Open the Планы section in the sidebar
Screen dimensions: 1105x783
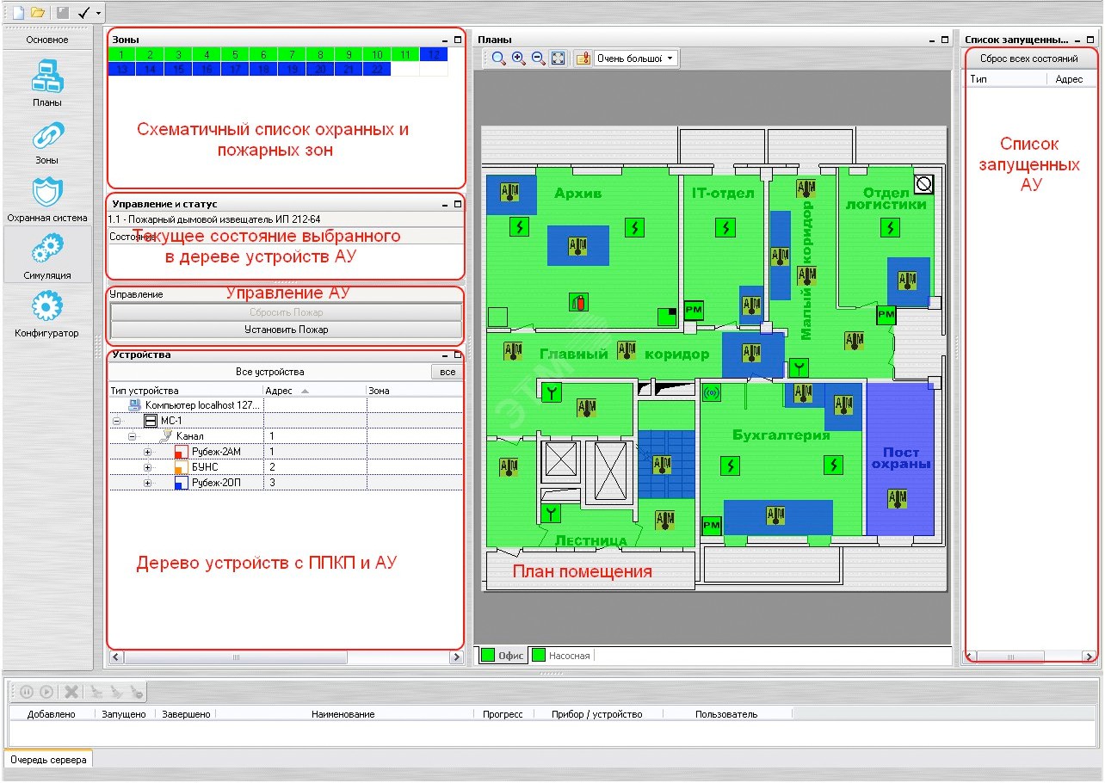[47, 84]
